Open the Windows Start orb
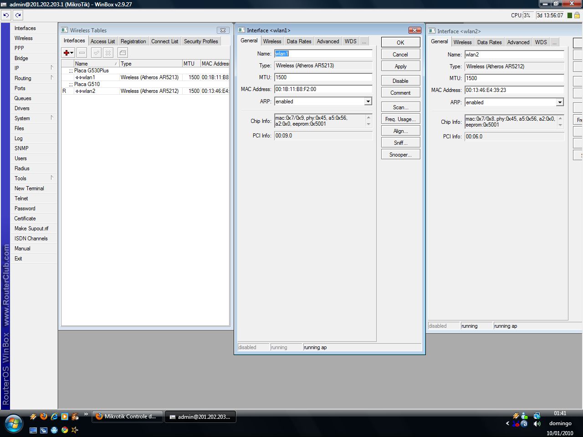 (13, 423)
